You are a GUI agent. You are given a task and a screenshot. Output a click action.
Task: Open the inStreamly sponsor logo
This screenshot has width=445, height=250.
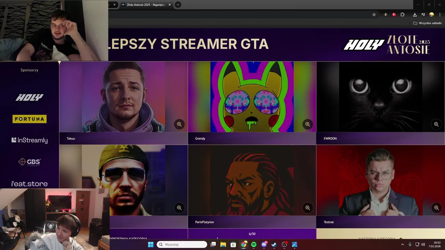pyautogui.click(x=30, y=140)
